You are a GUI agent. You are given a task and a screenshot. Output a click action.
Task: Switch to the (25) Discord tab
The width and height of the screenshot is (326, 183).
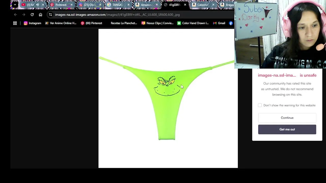(90, 5)
